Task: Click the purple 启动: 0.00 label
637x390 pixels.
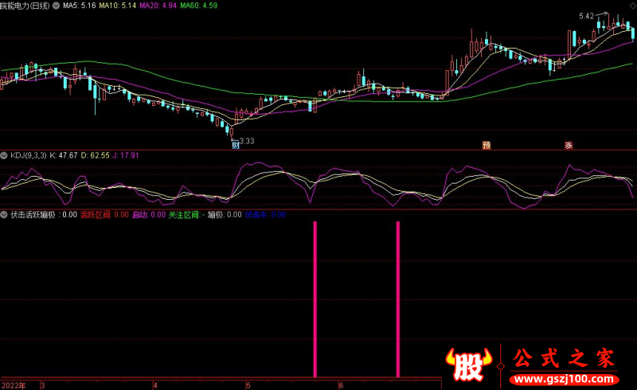Action: pyautogui.click(x=149, y=215)
